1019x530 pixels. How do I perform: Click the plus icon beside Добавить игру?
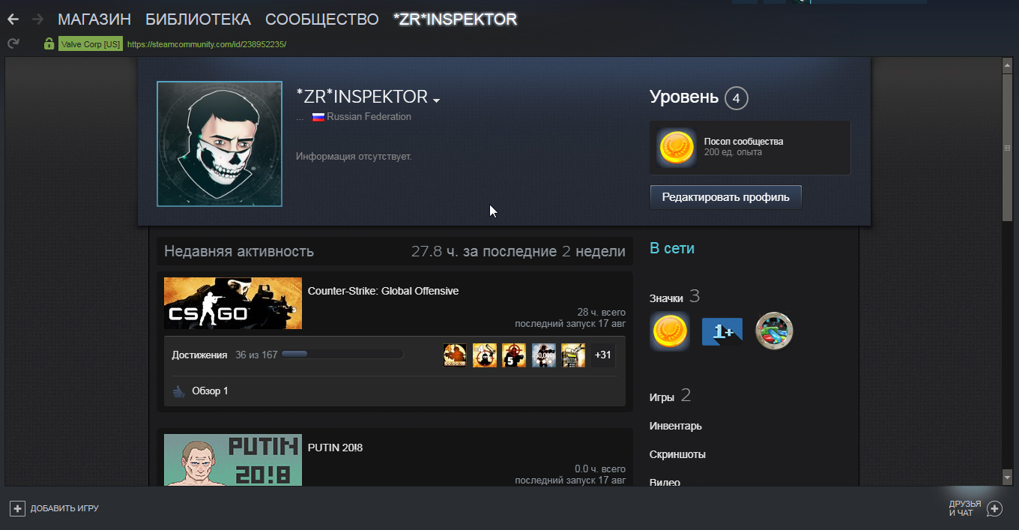click(x=17, y=508)
